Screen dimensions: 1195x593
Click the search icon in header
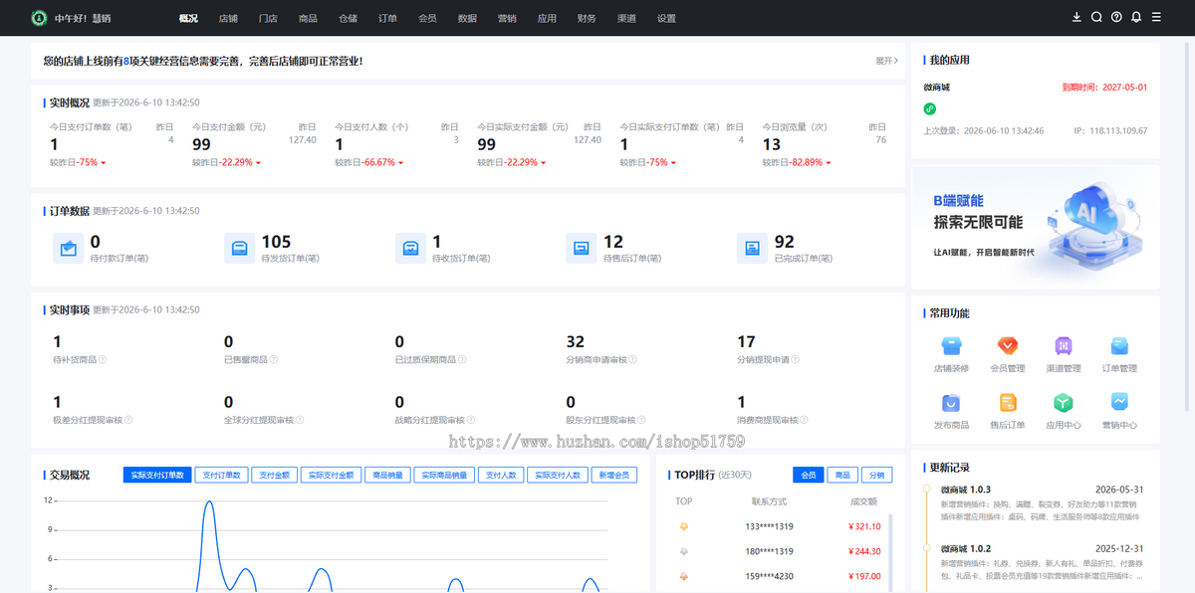click(x=1096, y=17)
